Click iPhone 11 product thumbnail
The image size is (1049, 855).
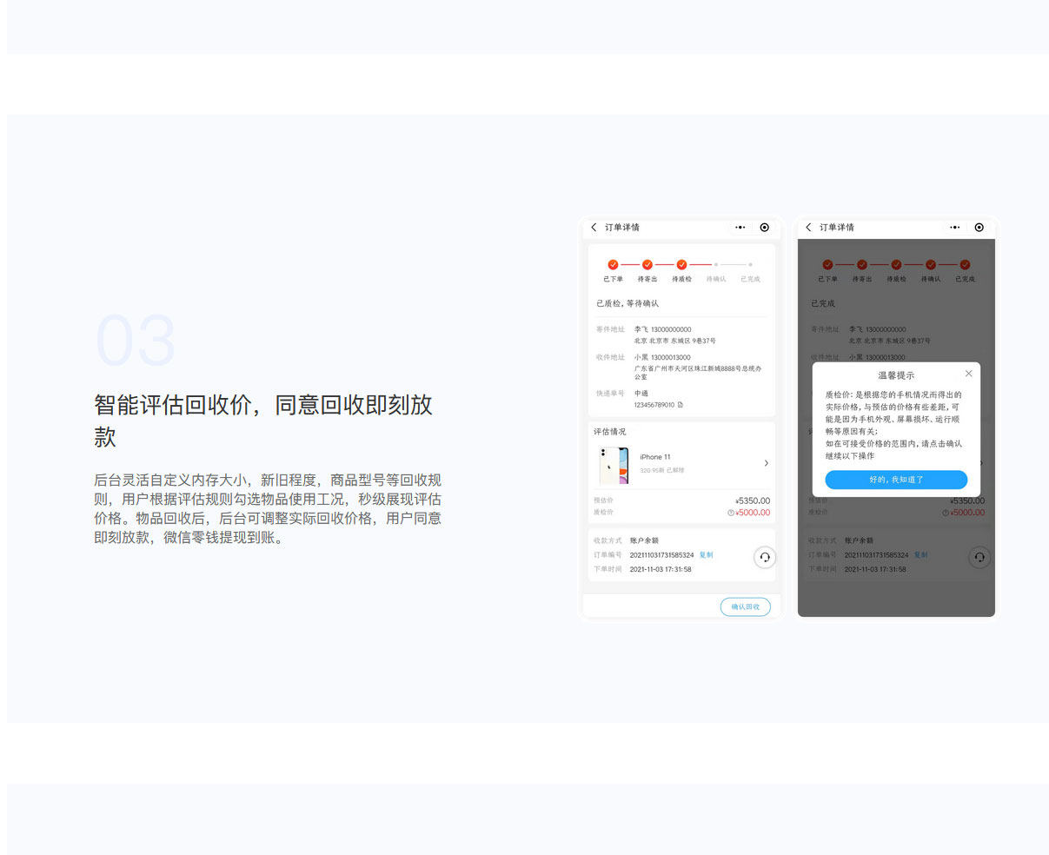pyautogui.click(x=614, y=466)
